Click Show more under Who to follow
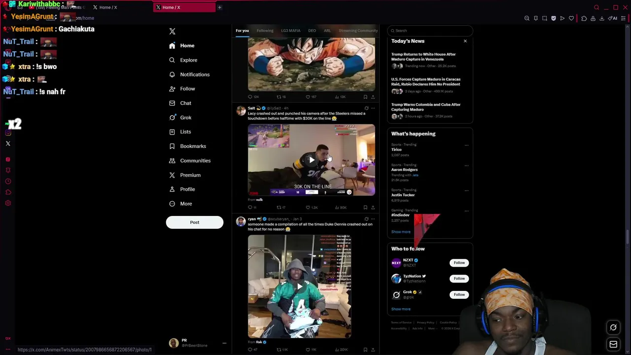 coord(401,309)
